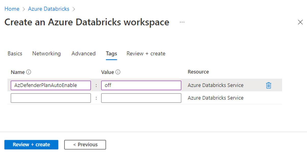Click the empty tag name field
This screenshot has height=154, width=307.
51,98
